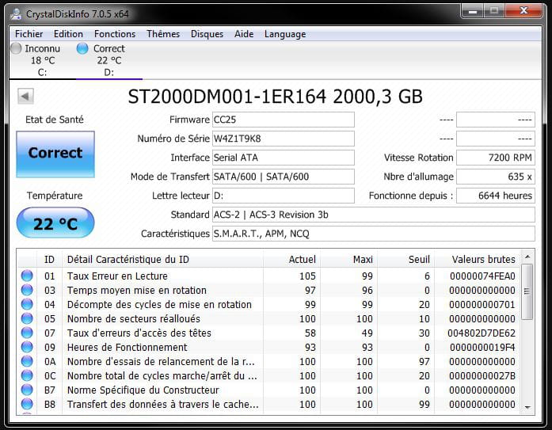Click the disk model title ST2000DM001-1ER164

point(227,97)
